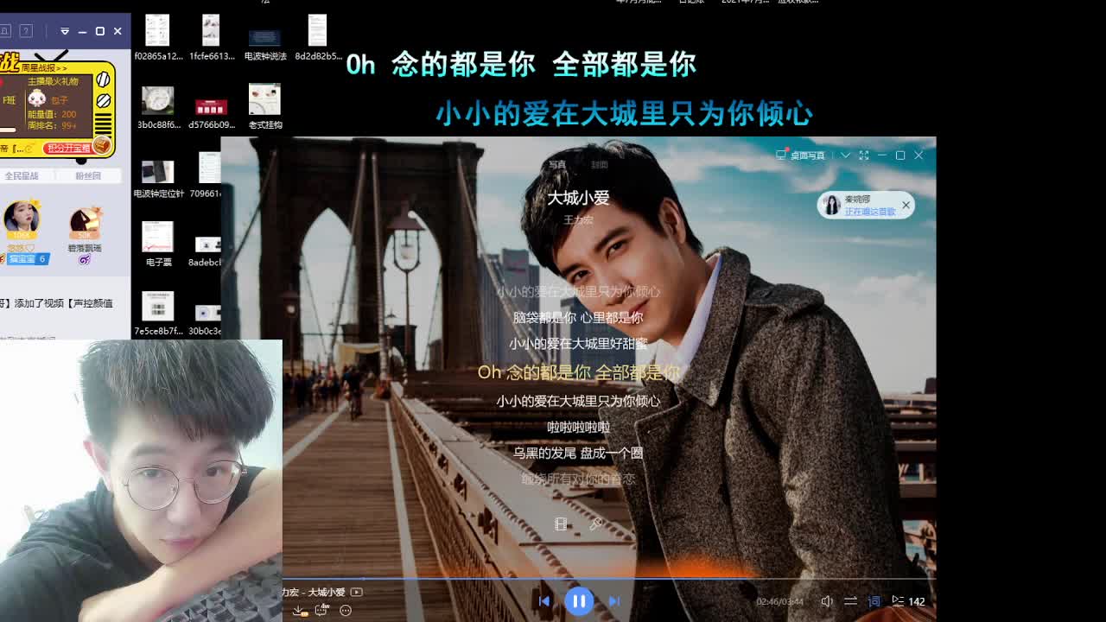Click the microphone icon below lyrics
The width and height of the screenshot is (1106, 622).
click(595, 524)
